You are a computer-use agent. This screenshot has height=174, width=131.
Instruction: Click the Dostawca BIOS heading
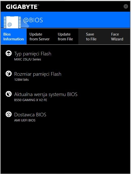coord(30,115)
